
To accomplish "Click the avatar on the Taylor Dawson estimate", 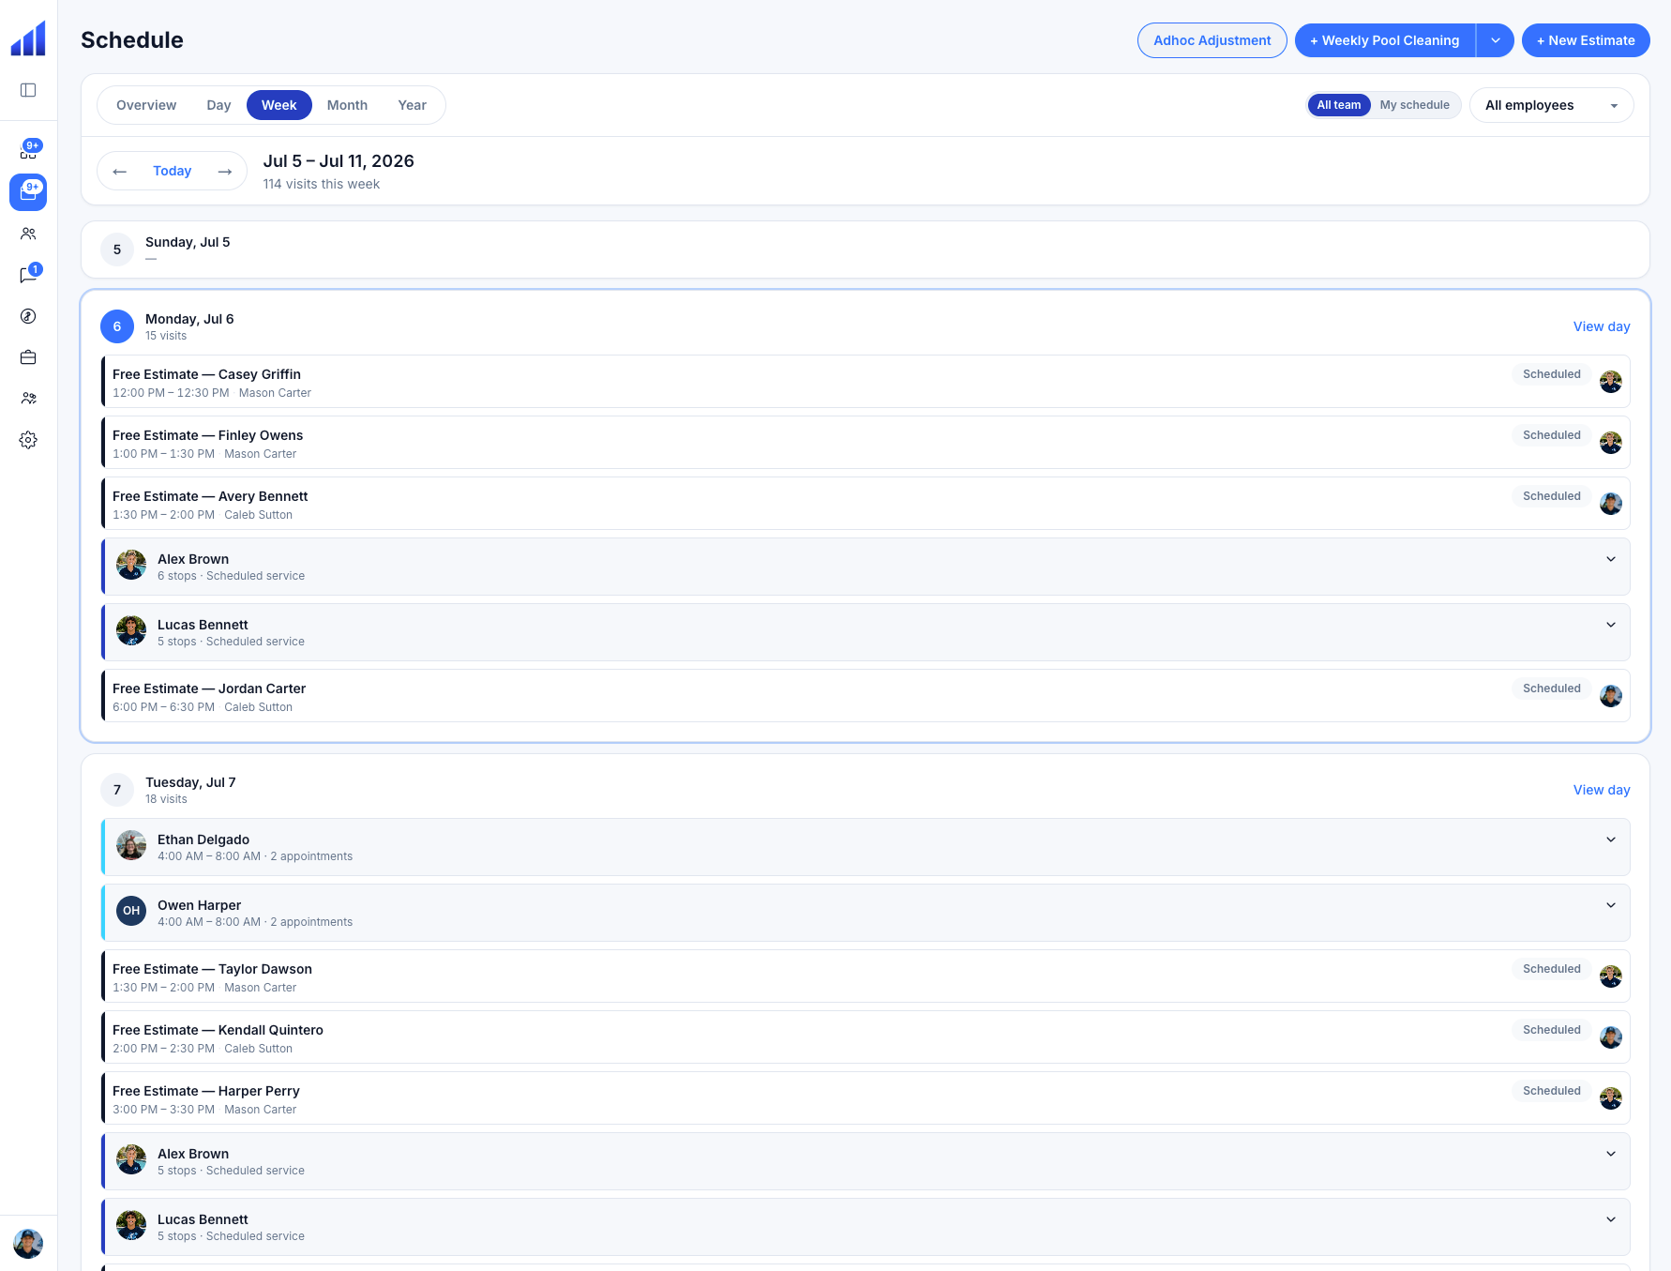I will (1611, 976).
